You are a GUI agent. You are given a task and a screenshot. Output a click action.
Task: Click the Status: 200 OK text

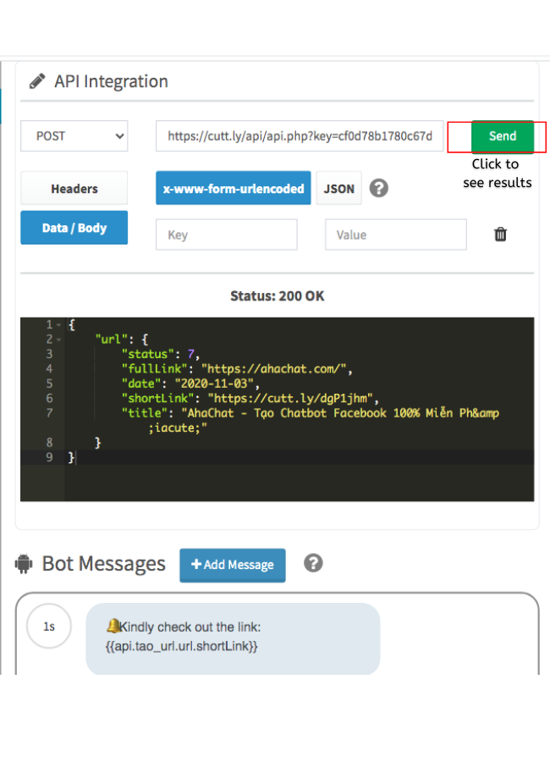coord(277,296)
